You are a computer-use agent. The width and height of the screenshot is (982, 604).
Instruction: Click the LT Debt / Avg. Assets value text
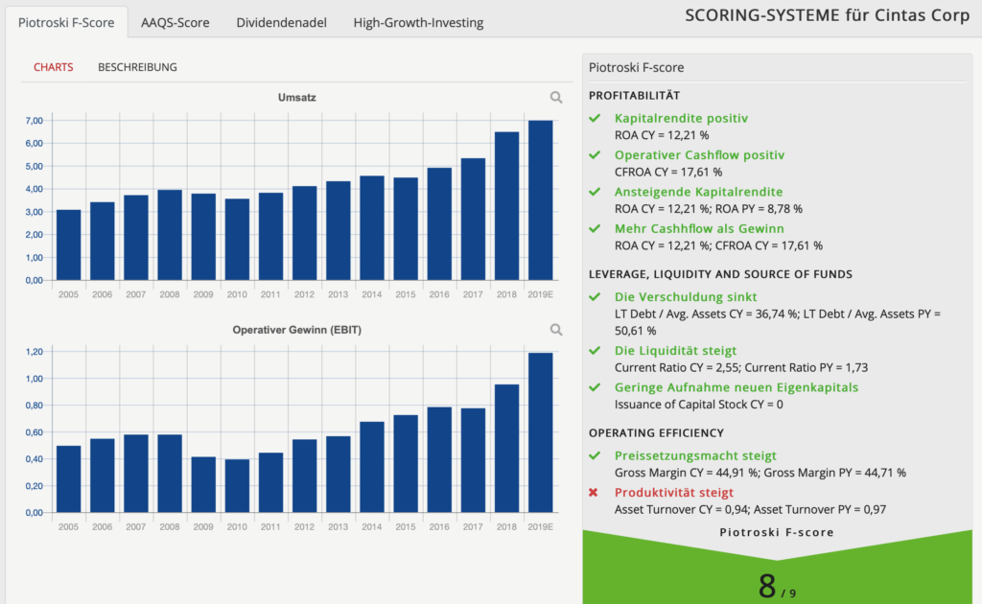coord(777,322)
